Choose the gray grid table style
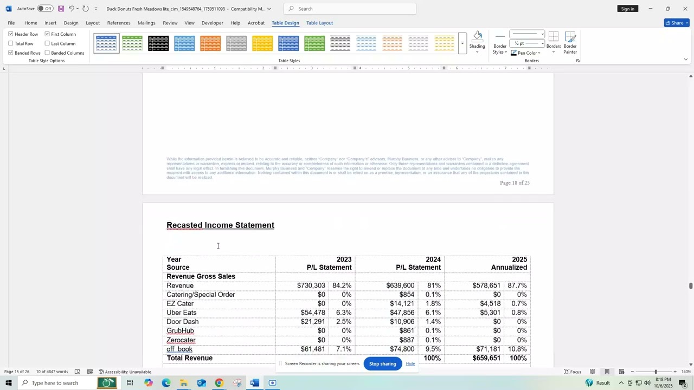 tap(236, 43)
